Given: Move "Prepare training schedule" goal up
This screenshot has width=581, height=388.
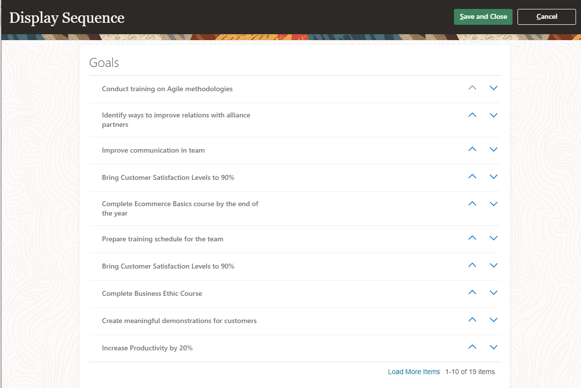Looking at the screenshot, I should pos(472,238).
